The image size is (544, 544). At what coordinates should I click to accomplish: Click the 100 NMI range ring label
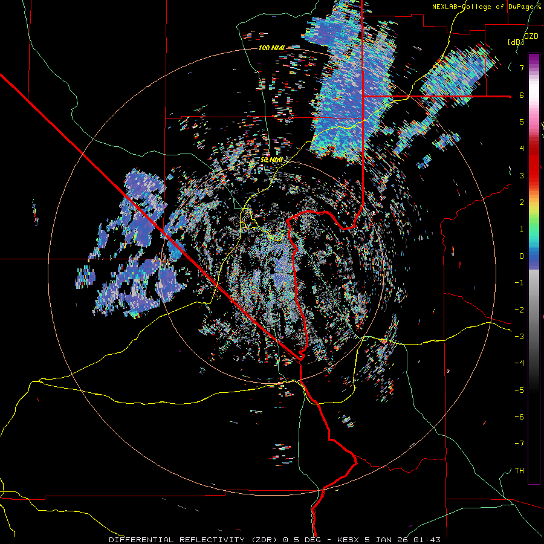coord(271,48)
